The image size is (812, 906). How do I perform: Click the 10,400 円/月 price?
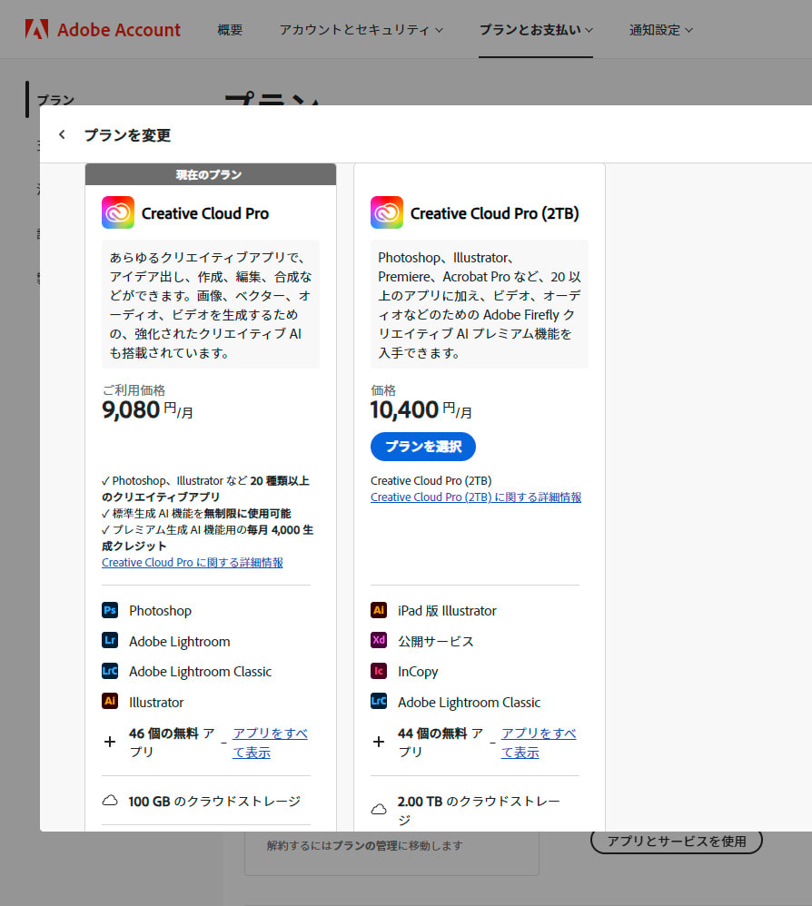[421, 409]
